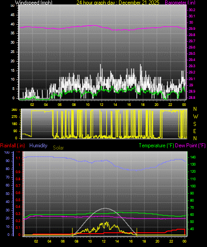Image resolution: width=207 pixels, height=247 pixels.
Task: Click the S label on wind direction scale
Action: (x=195, y=124)
